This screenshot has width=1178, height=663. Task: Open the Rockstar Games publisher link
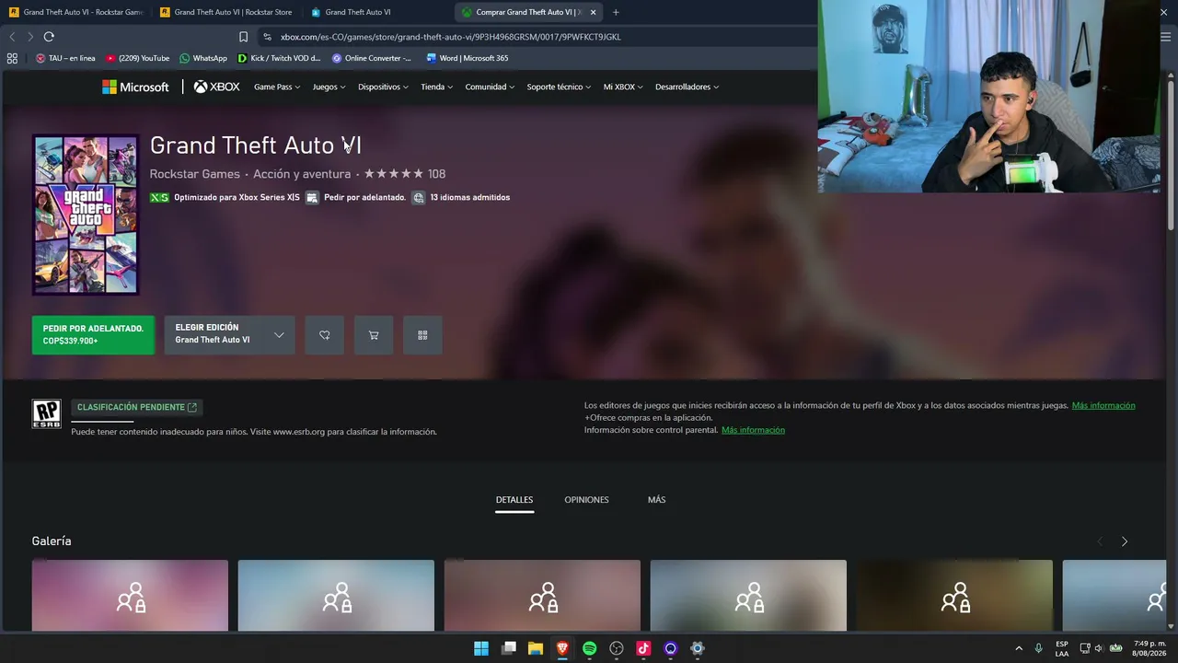(x=195, y=174)
